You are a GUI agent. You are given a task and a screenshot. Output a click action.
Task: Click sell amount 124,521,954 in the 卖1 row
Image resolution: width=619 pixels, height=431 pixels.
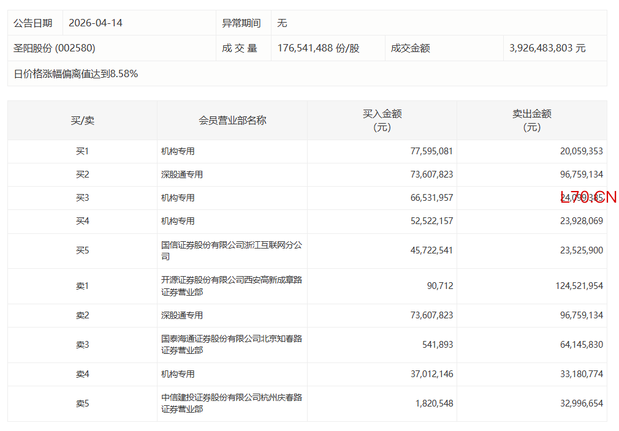point(574,286)
